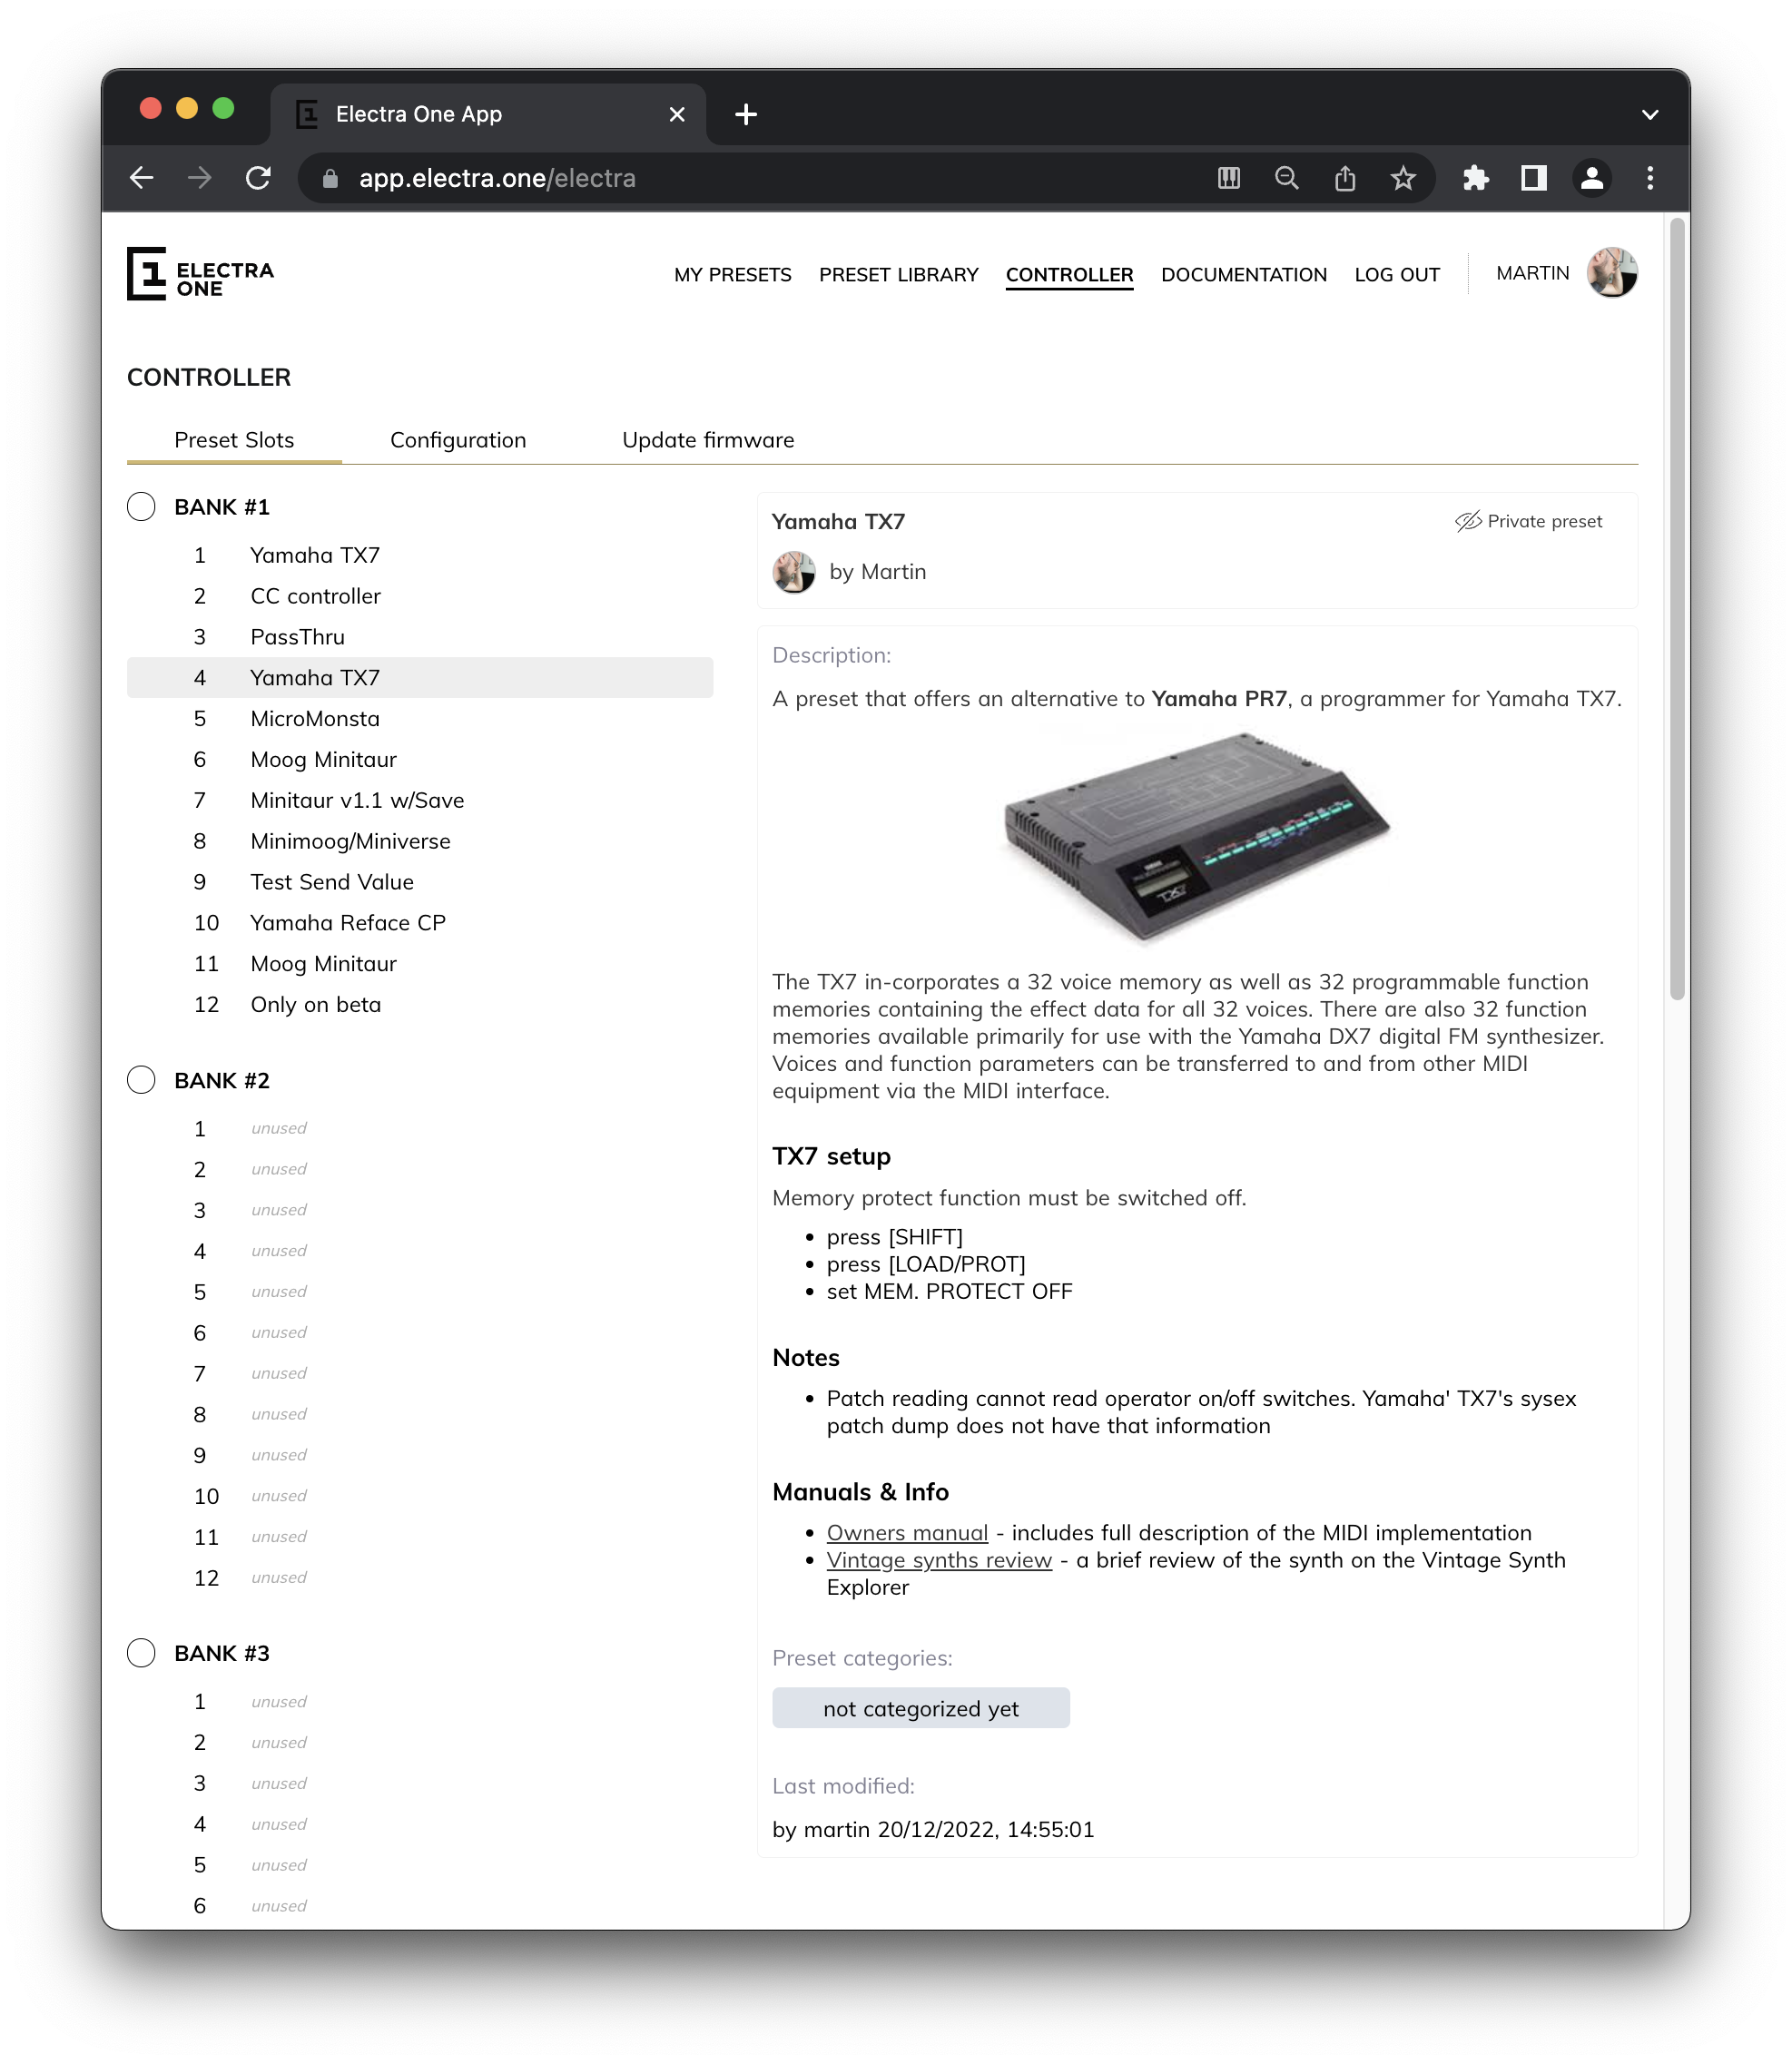1792x2064 pixels.
Task: Open the MIDI piano extension icon
Action: 1228,178
